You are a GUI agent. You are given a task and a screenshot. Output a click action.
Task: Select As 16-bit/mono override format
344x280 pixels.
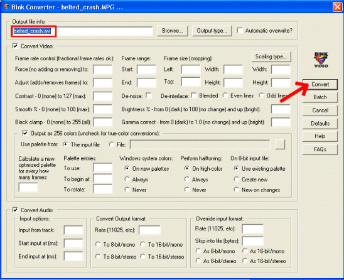point(245,250)
